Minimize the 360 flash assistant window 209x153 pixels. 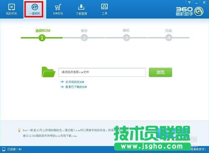tap(196, 3)
